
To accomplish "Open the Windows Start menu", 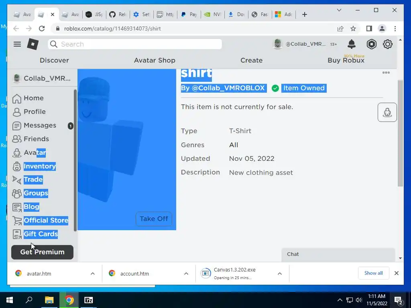I will coord(10,300).
